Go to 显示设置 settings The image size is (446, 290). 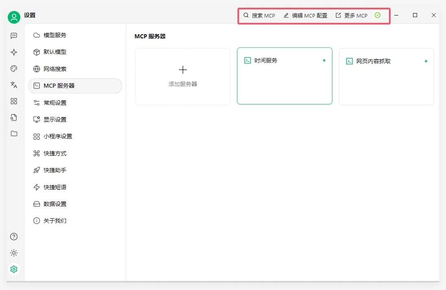[x=55, y=120]
